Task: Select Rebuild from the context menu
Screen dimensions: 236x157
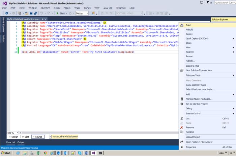Action: (189, 29)
